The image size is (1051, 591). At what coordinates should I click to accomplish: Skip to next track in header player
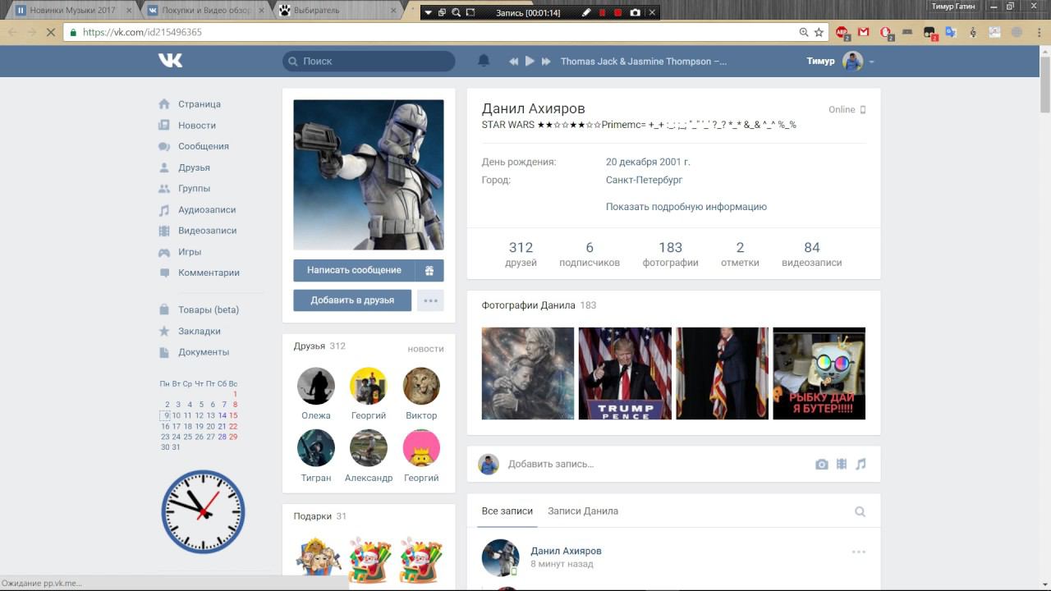click(x=545, y=62)
